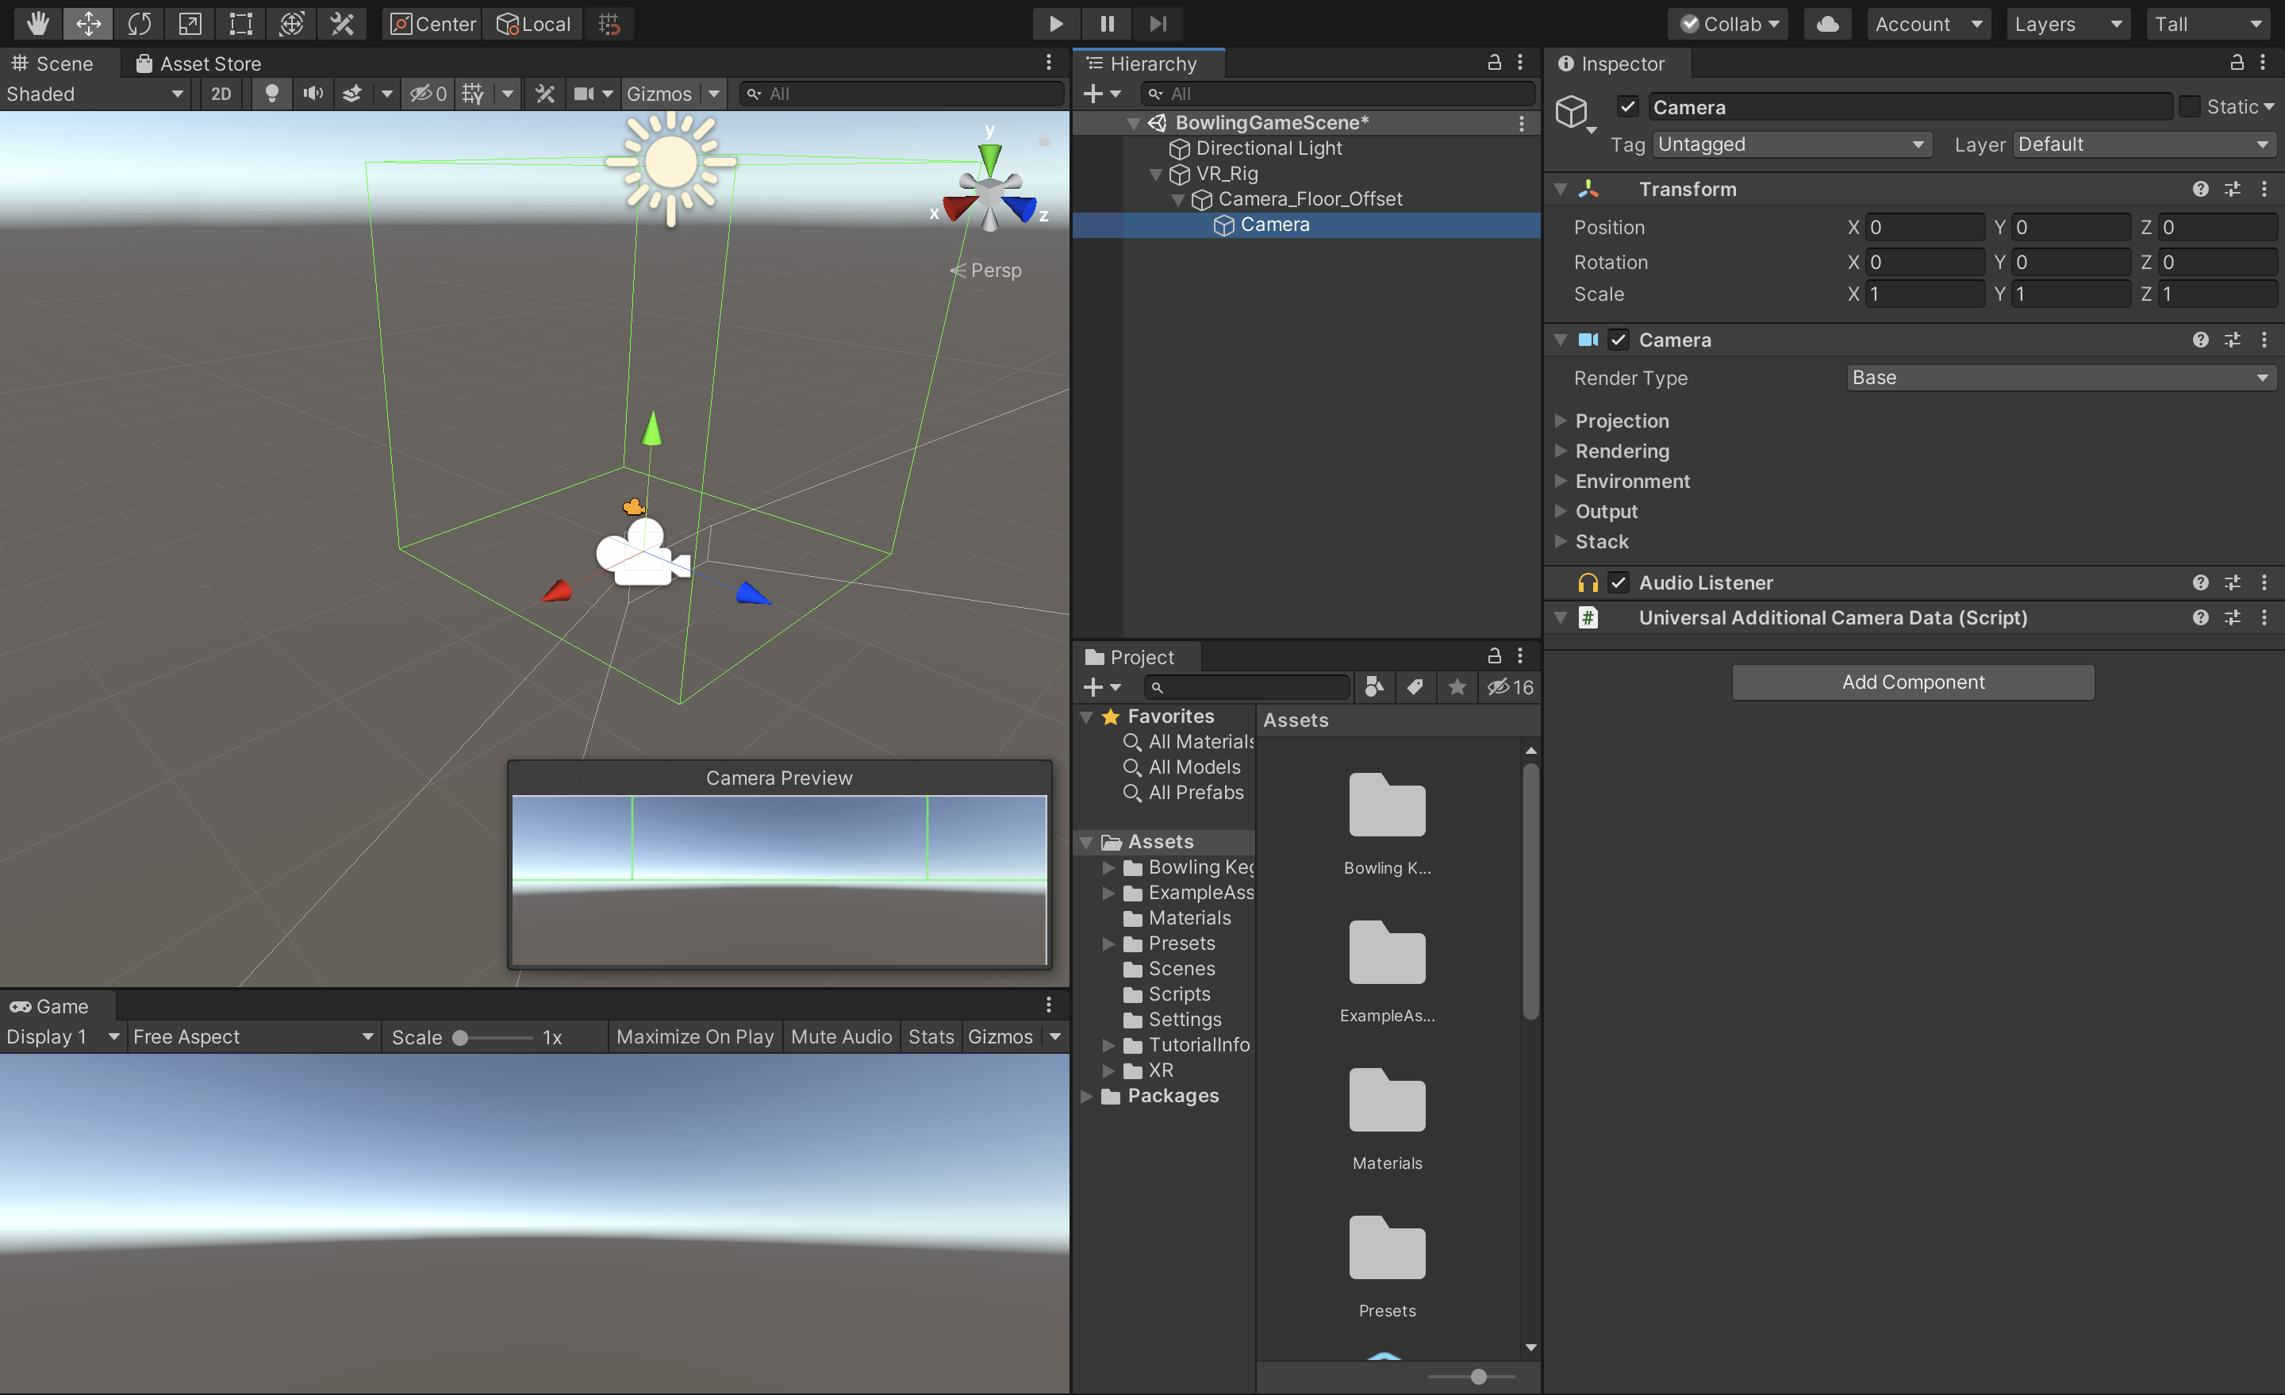Select the Rotate tool

click(139, 23)
